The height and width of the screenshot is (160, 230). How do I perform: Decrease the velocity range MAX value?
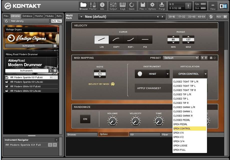point(188,43)
